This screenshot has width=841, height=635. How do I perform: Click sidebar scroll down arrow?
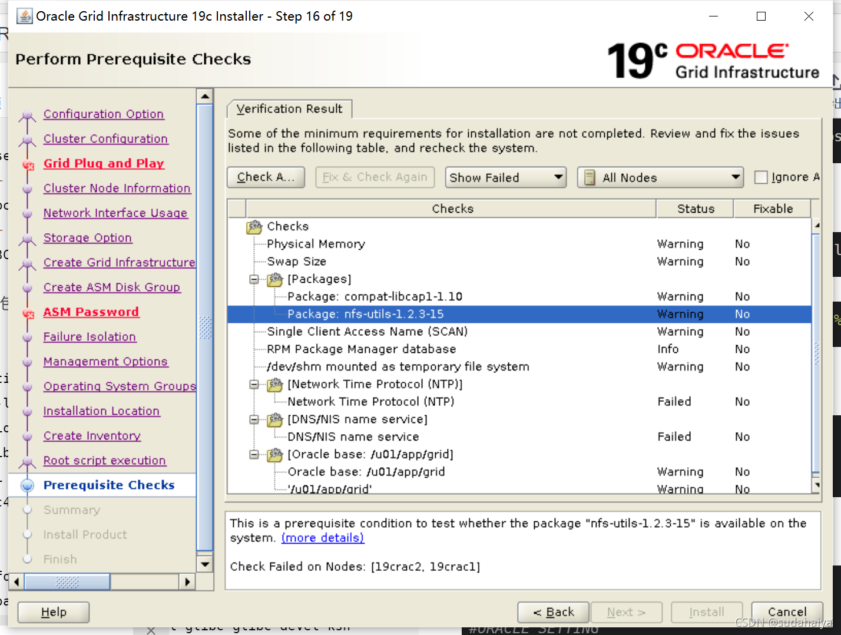[x=204, y=564]
